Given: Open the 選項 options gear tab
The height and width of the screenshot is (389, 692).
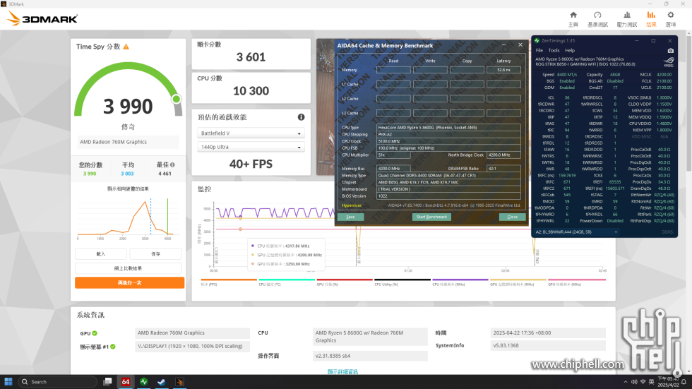Looking at the screenshot, I should click(670, 19).
